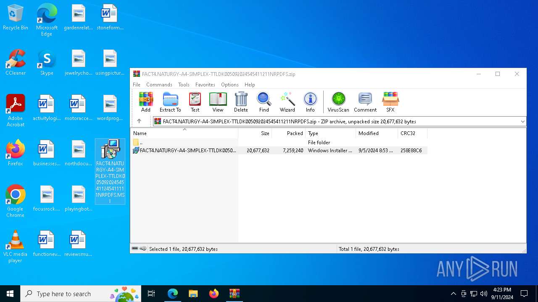Viewport: 538px width, 302px height.
Task: Select the FACT4.NATURGY MSI desktop file
Action: click(110, 172)
